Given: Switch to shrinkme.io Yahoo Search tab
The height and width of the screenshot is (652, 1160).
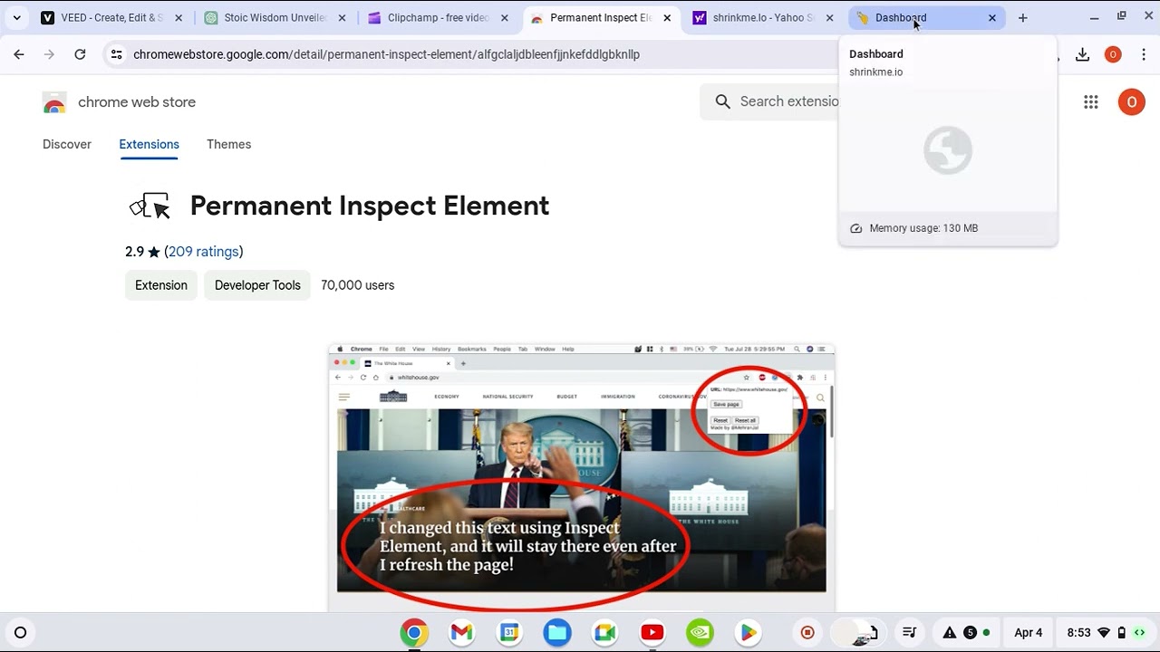Looking at the screenshot, I should [763, 17].
